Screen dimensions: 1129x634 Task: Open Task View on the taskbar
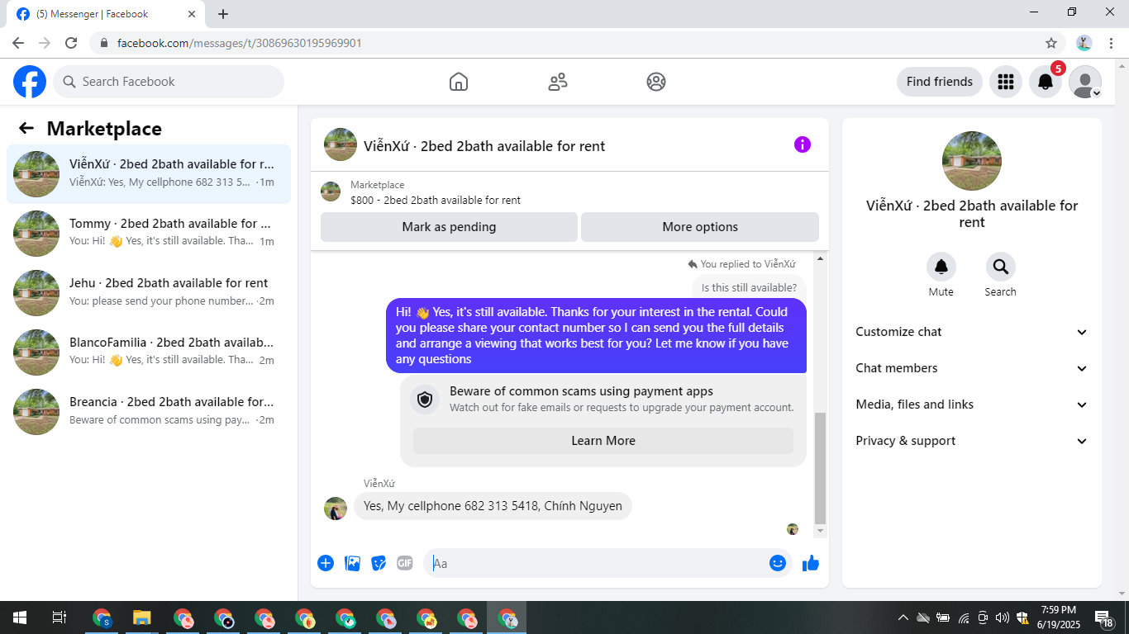[x=60, y=617]
